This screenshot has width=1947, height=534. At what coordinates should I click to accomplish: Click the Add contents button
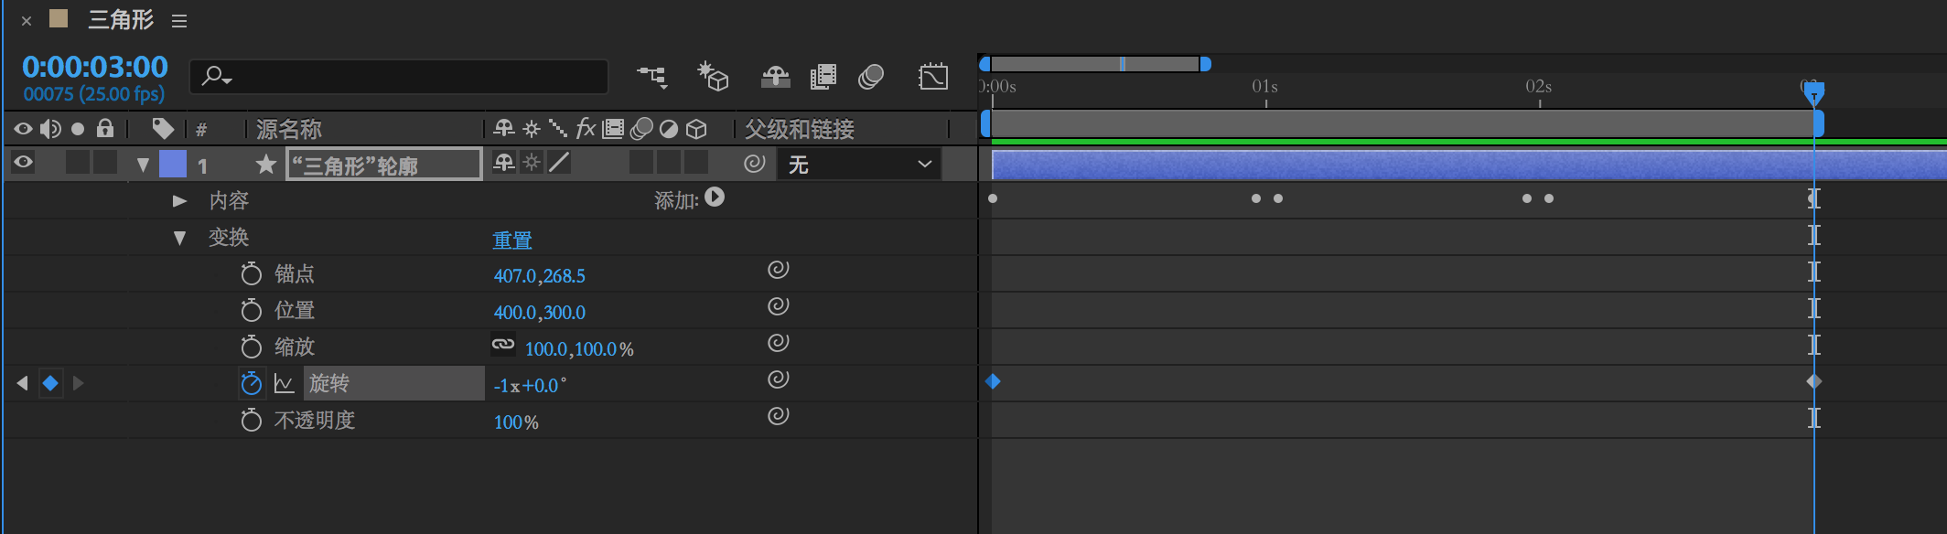click(x=715, y=198)
